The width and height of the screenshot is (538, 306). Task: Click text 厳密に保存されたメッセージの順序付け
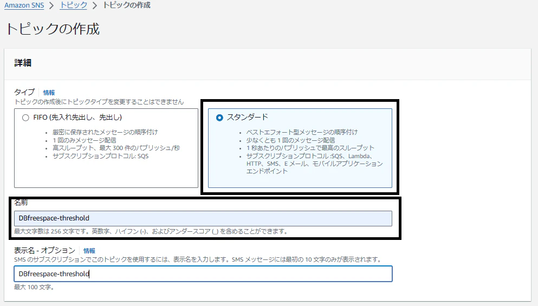[x=105, y=132]
